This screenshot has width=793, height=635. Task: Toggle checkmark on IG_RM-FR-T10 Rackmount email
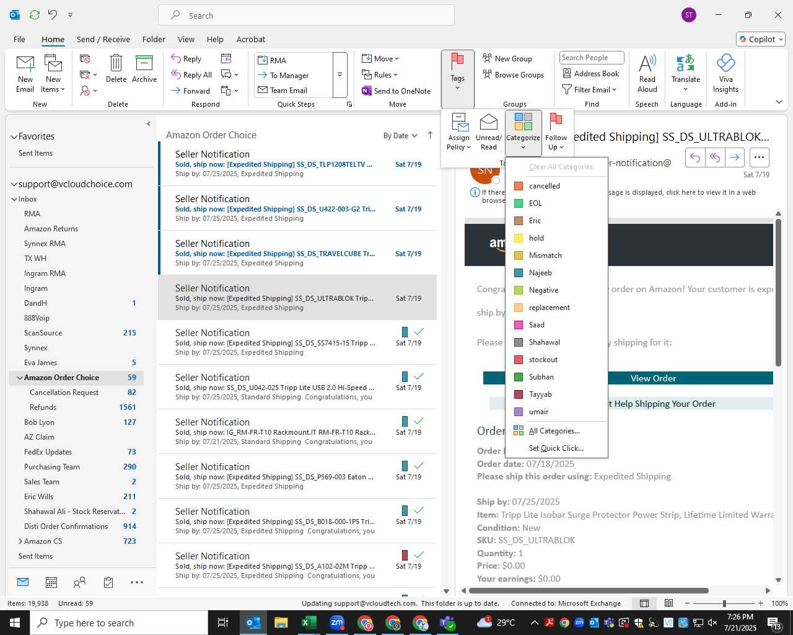click(x=419, y=421)
